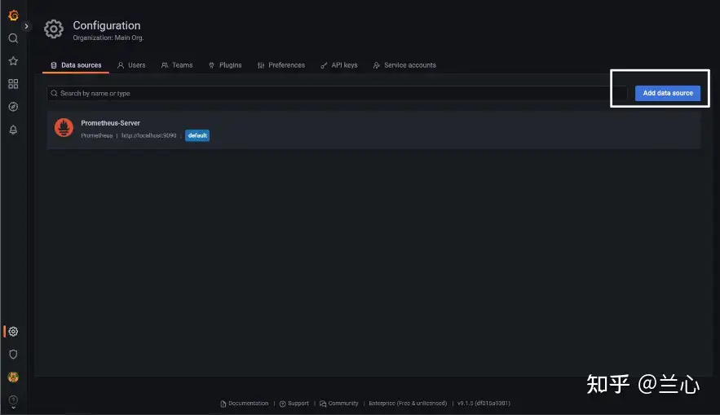The width and height of the screenshot is (720, 415).
Task: Open the Help question mark icon
Action: click(13, 400)
